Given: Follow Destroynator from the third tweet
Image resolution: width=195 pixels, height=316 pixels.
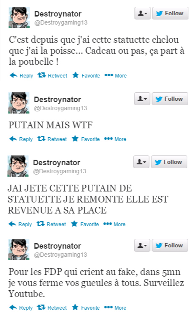Looking at the screenshot, I should [x=169, y=162].
